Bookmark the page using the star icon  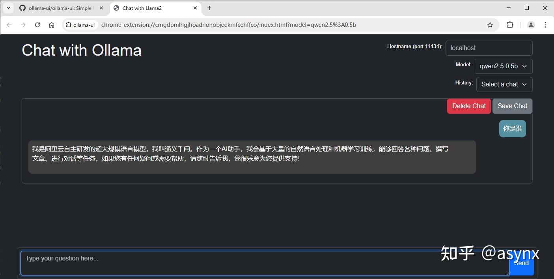490,24
